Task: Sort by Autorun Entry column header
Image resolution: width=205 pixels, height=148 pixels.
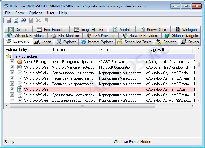Action: click(27, 50)
